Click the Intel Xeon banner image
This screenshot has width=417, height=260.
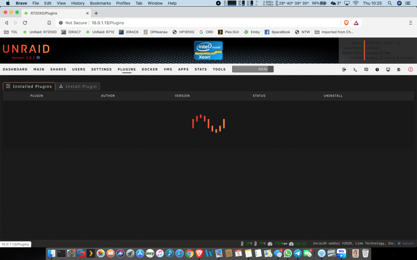208,50
